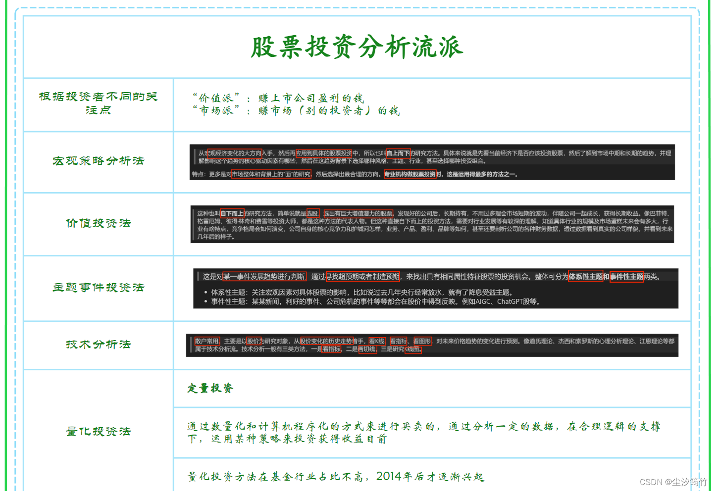715x491 pixels.
Task: Select the 技术分析法 row label
Action: 98,344
